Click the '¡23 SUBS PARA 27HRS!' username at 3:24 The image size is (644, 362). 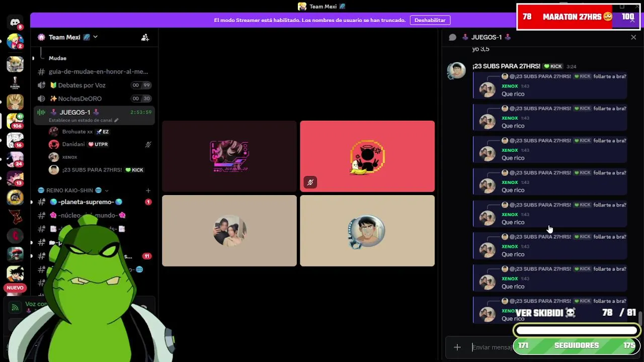pos(506,66)
